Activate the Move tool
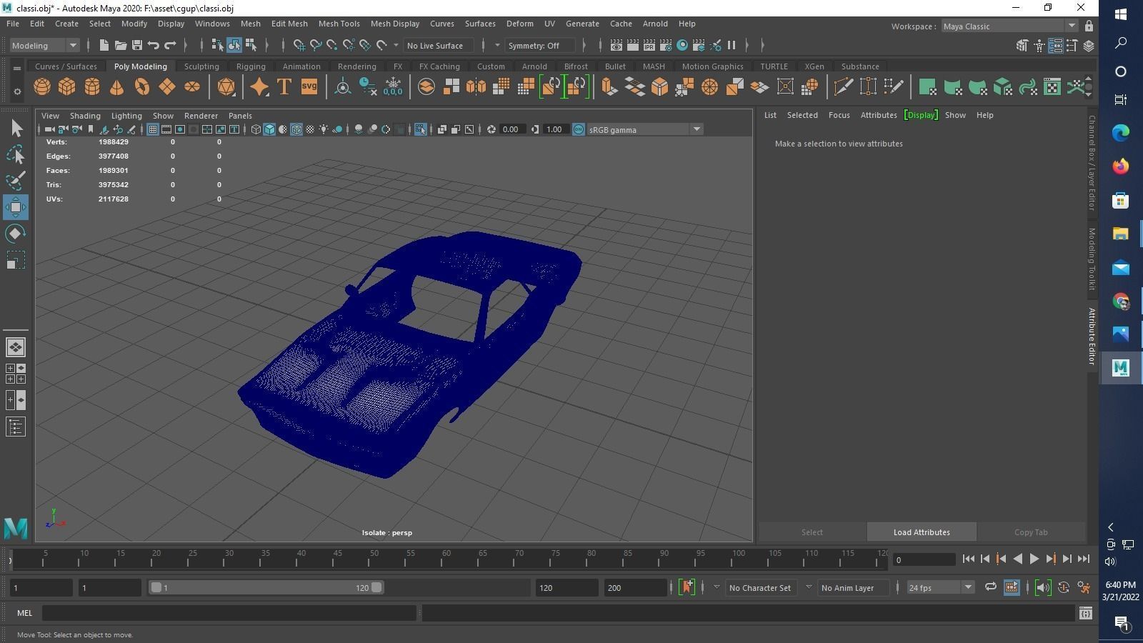 coord(16,207)
